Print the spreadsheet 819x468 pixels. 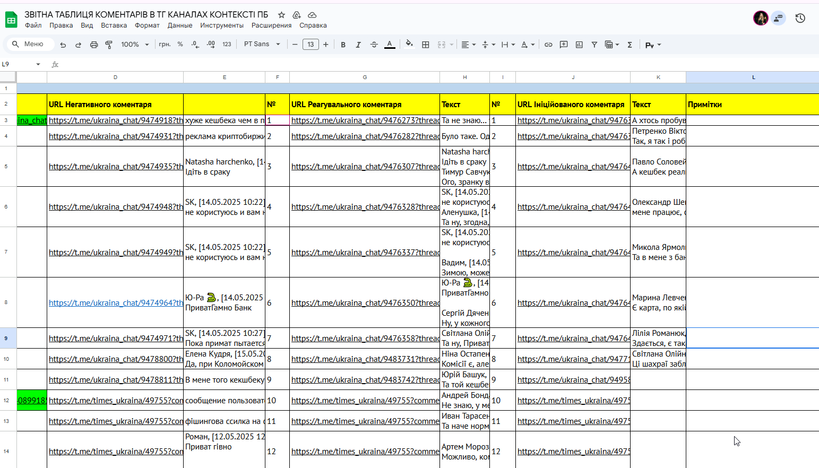pos(94,45)
